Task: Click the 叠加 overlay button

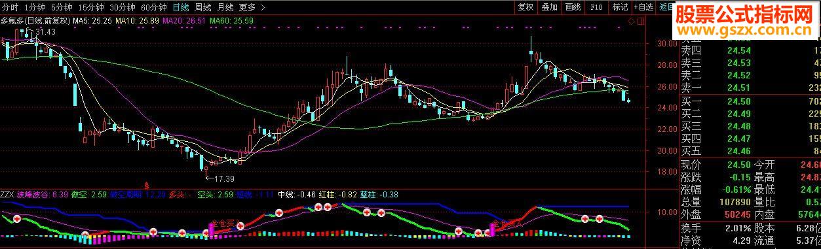Action: 549,7
